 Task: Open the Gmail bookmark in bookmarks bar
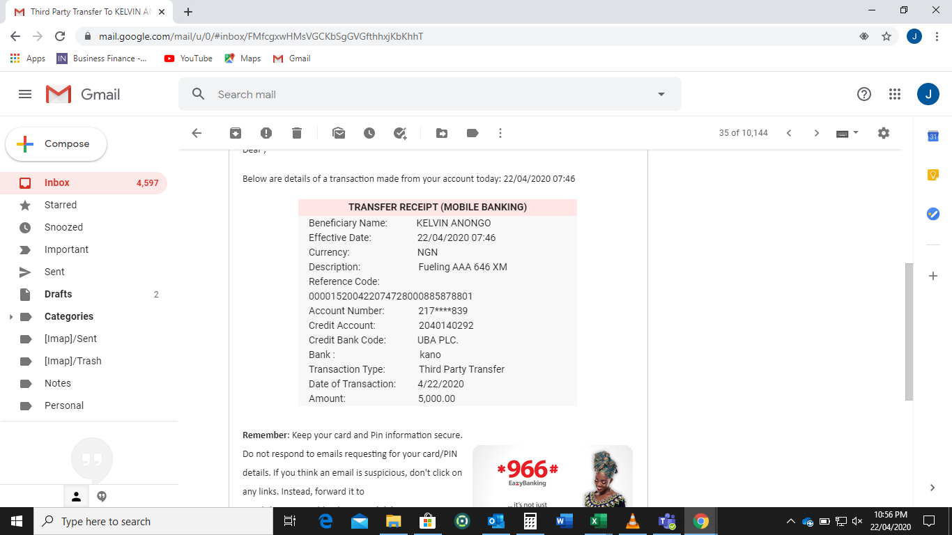pyautogui.click(x=291, y=59)
